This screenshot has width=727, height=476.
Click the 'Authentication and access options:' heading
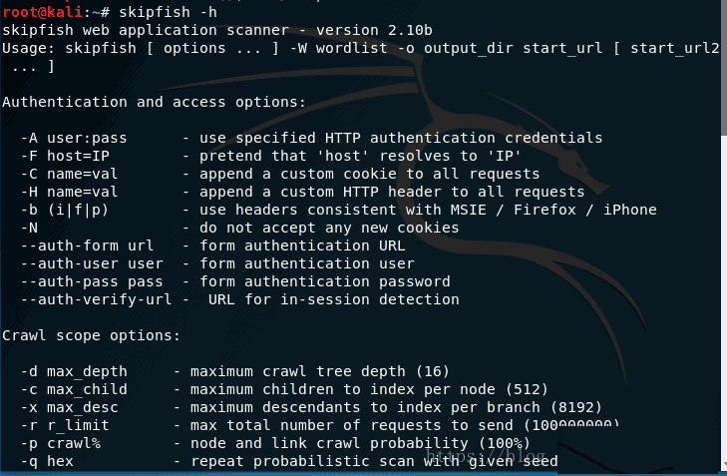pyautogui.click(x=154, y=102)
